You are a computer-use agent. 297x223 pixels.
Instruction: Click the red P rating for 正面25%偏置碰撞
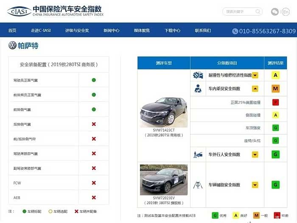[275, 102]
